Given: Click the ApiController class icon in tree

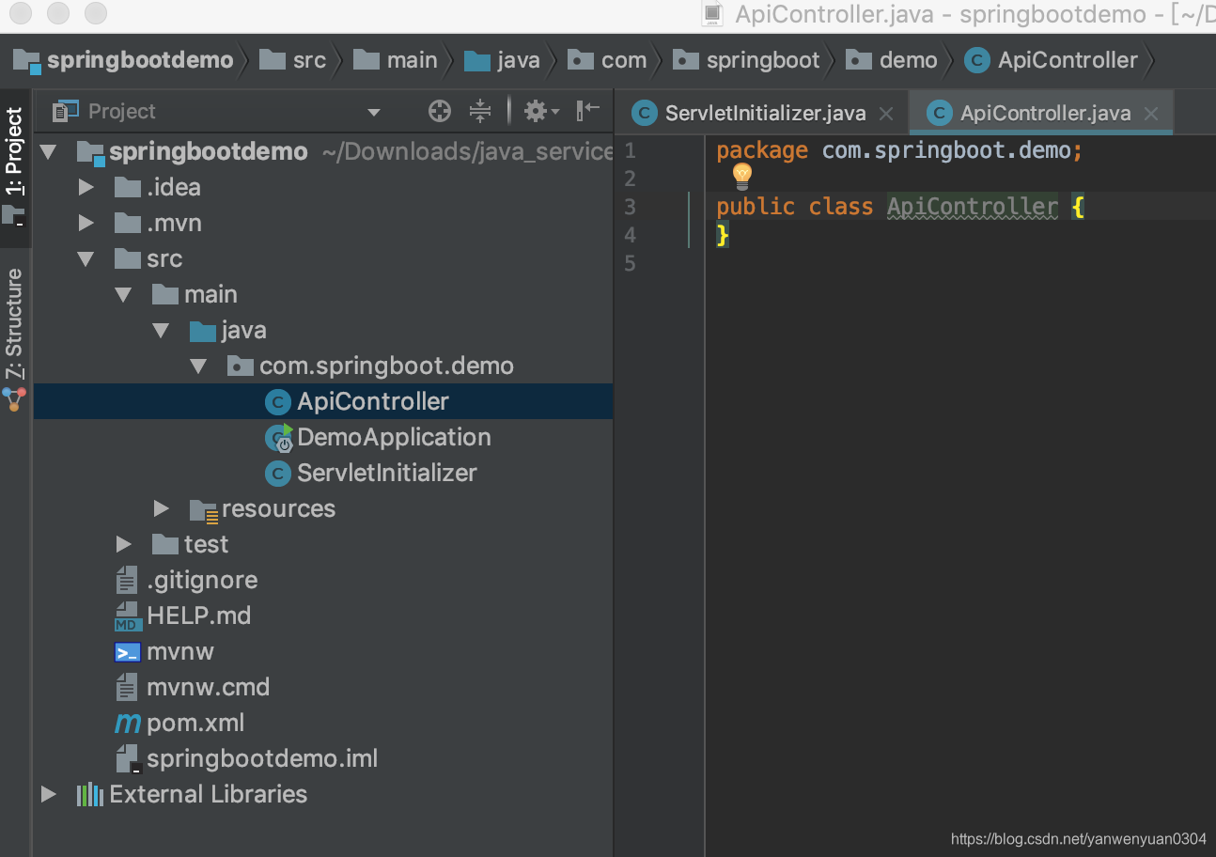Looking at the screenshot, I should (277, 402).
